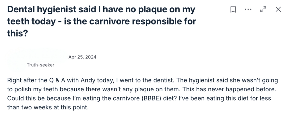The image size is (287, 116).
Task: Open the three-dot more options menu
Action: coord(248,9)
